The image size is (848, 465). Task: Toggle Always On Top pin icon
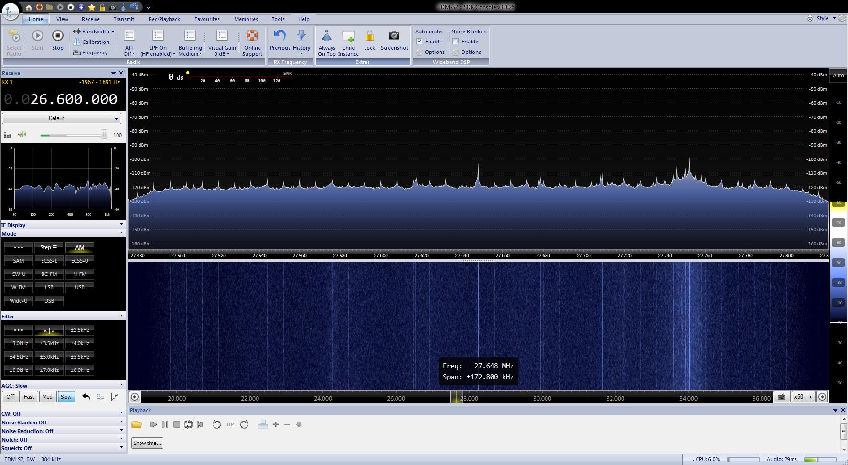click(327, 36)
